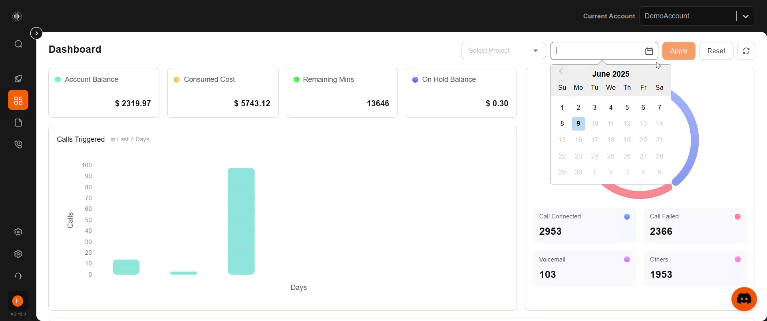Click the search icon in sidebar
767x321 pixels.
(18, 44)
